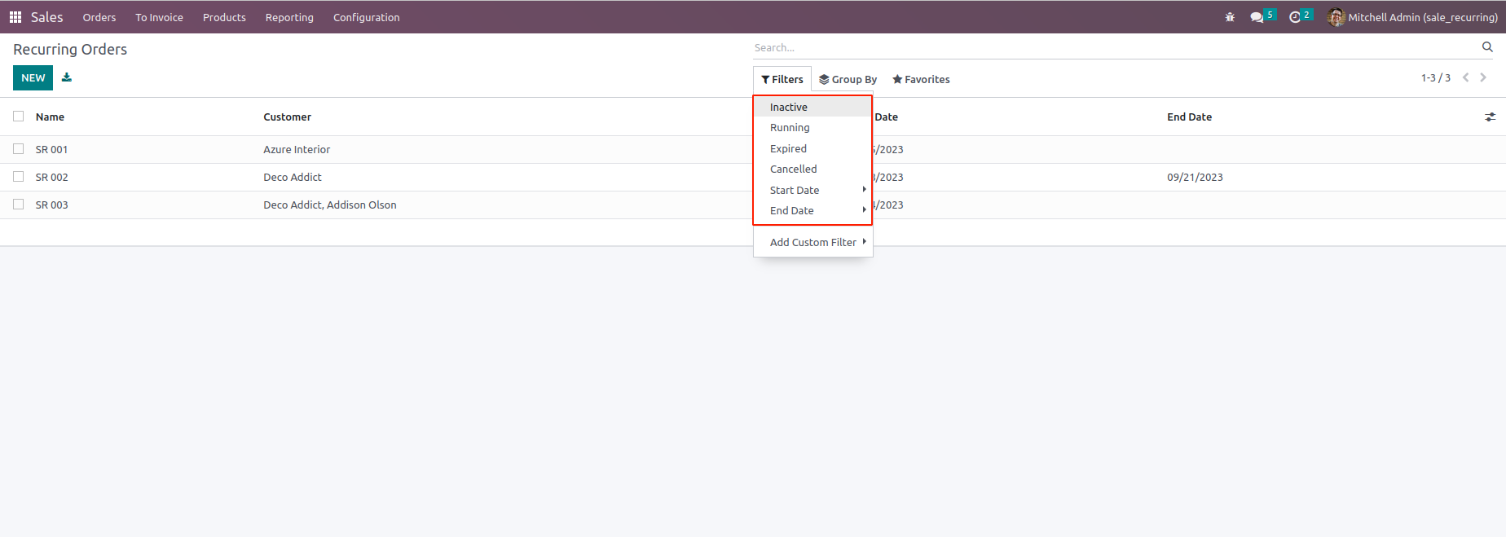Open the Orders menu
Screen dimensions: 1506x537
99,17
